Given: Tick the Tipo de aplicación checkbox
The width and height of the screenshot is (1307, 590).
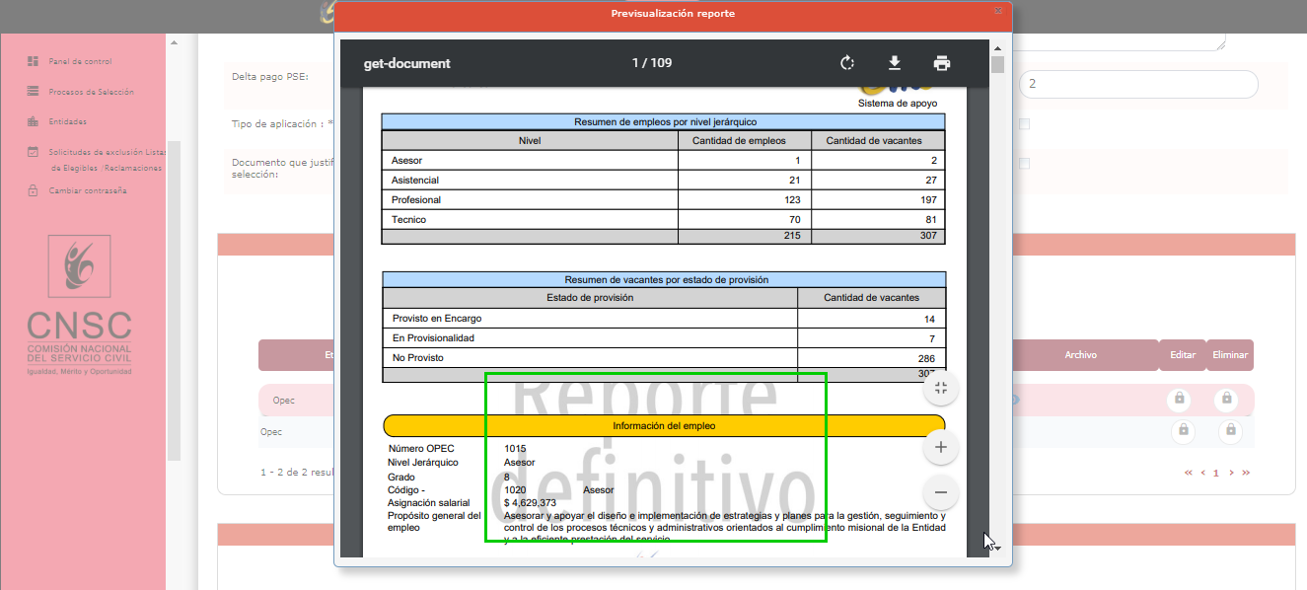Looking at the screenshot, I should [x=1024, y=124].
